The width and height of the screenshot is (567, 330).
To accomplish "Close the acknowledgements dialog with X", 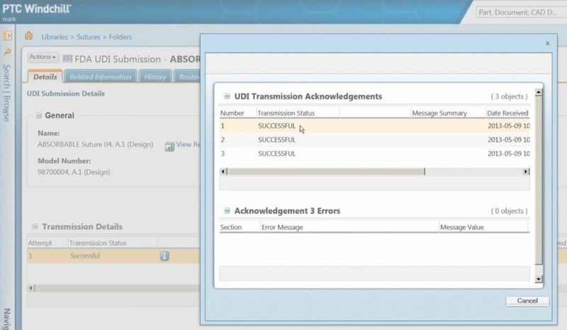I will (547, 43).
